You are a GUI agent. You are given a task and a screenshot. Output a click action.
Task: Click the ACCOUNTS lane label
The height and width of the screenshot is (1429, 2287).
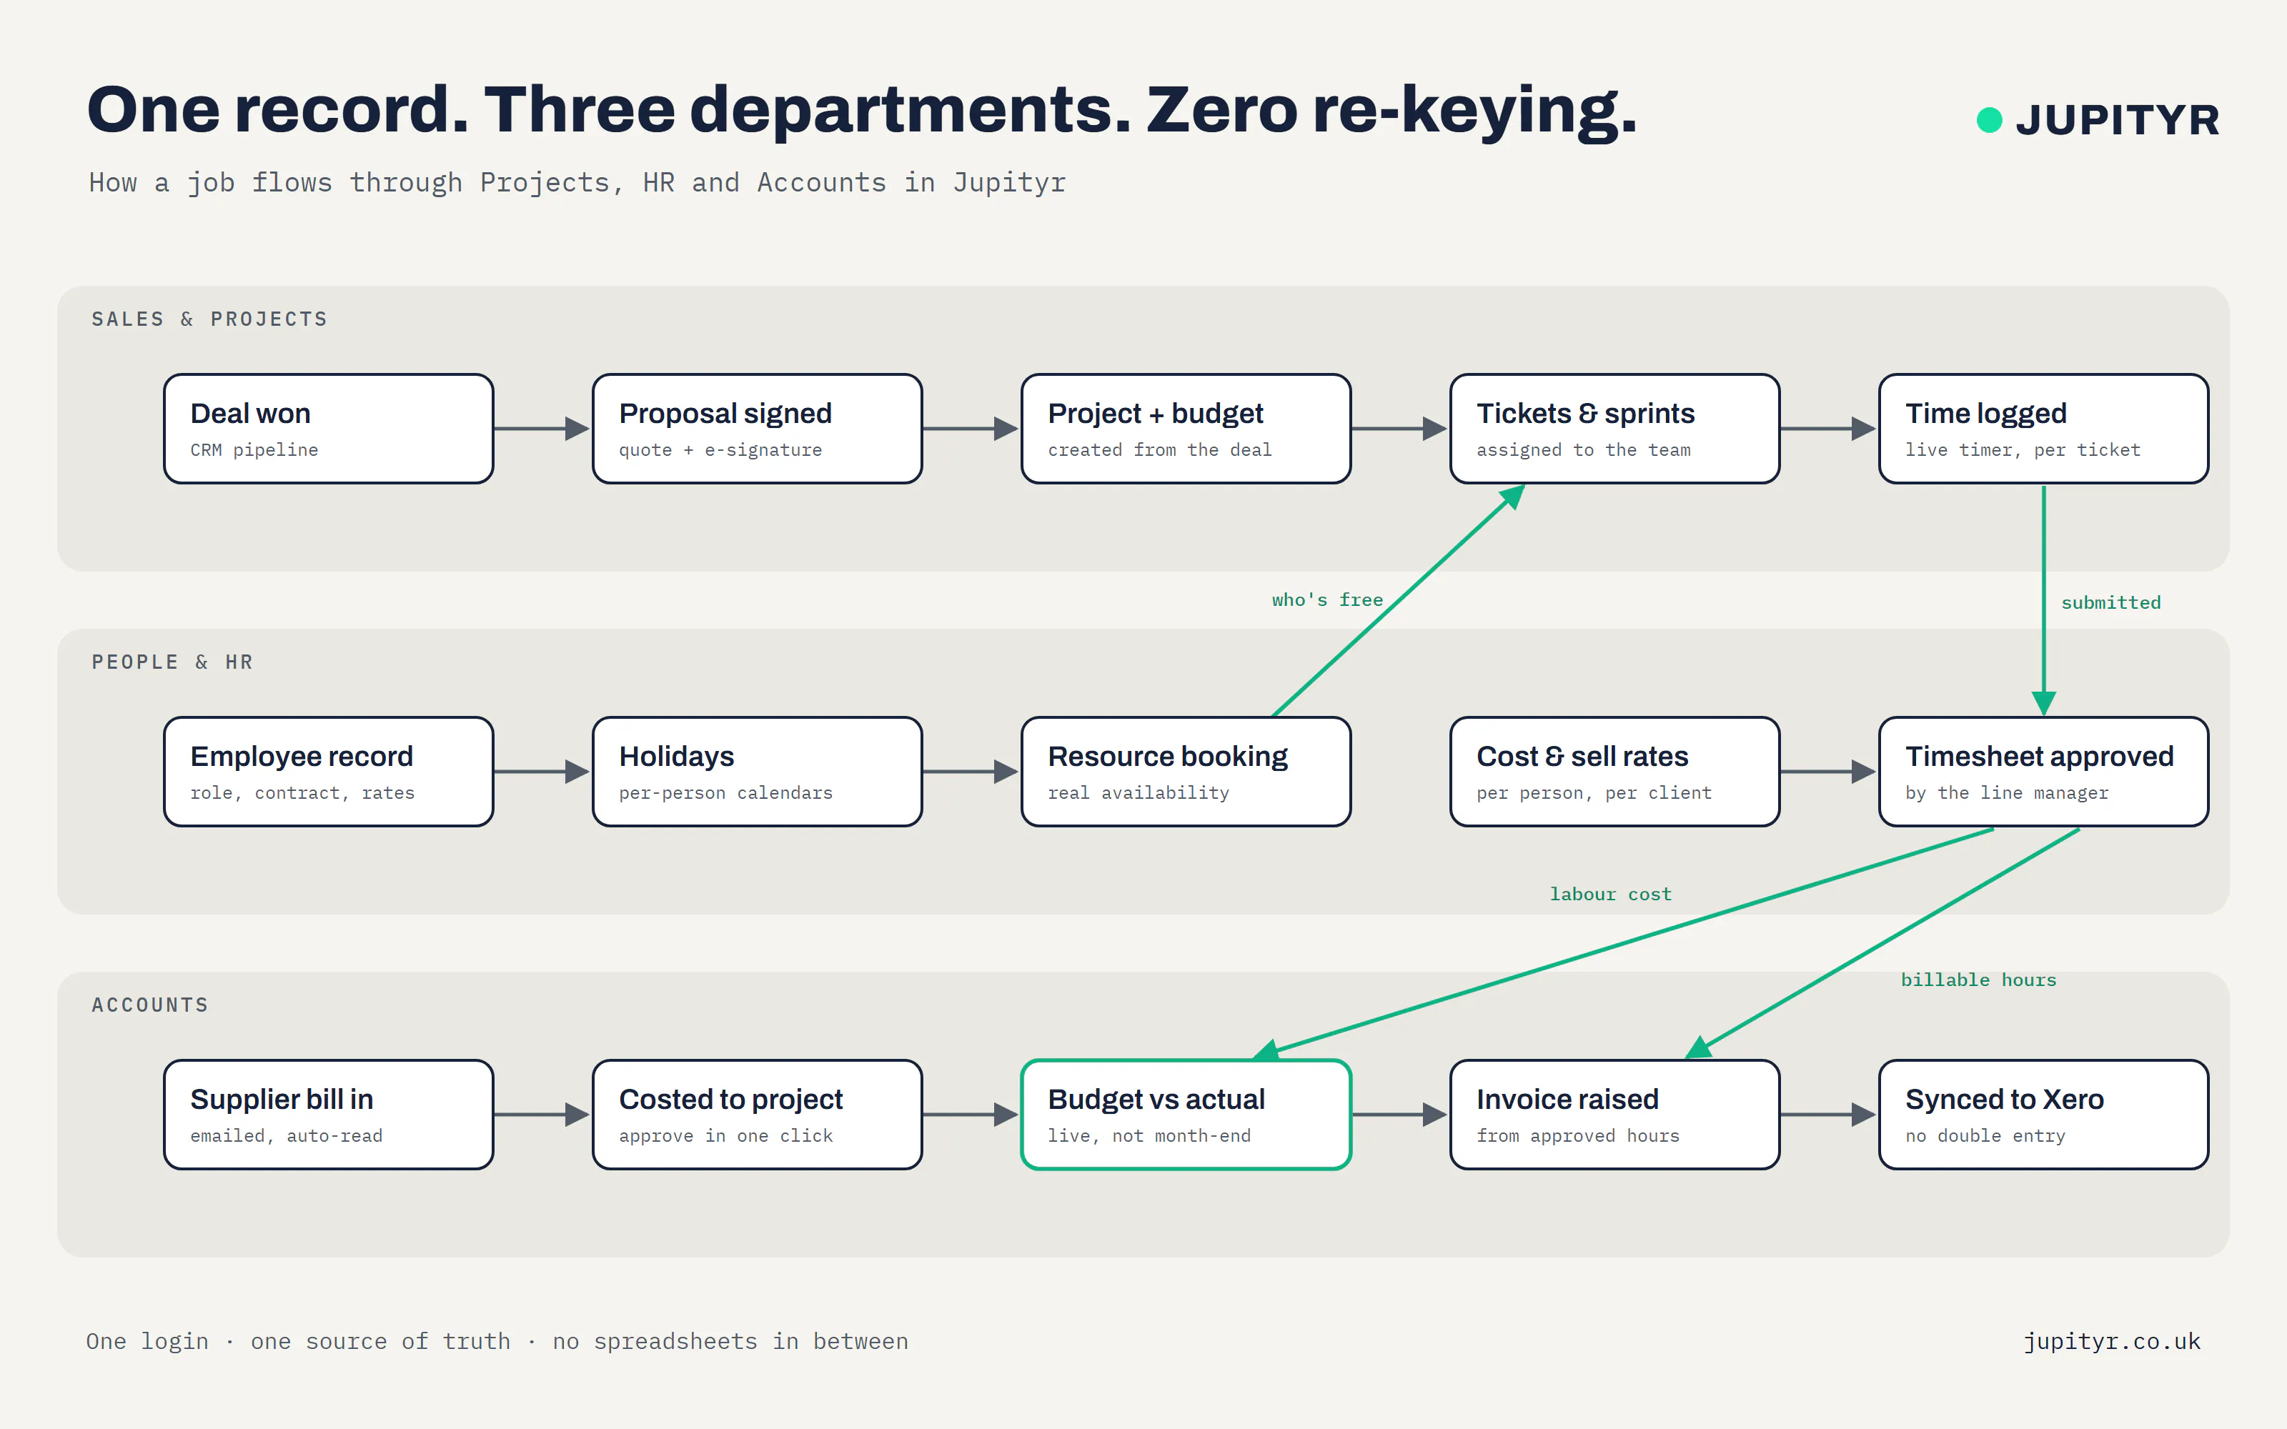[x=149, y=1005]
